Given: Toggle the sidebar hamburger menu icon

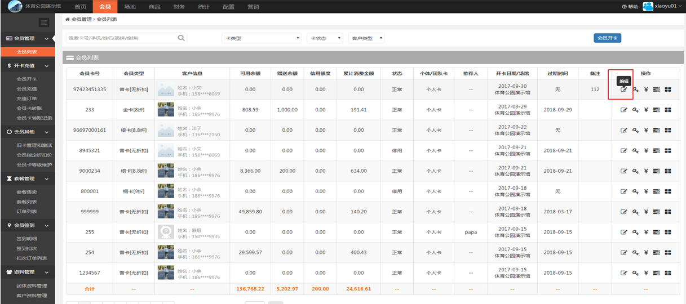Looking at the screenshot, I should tap(44, 23).
